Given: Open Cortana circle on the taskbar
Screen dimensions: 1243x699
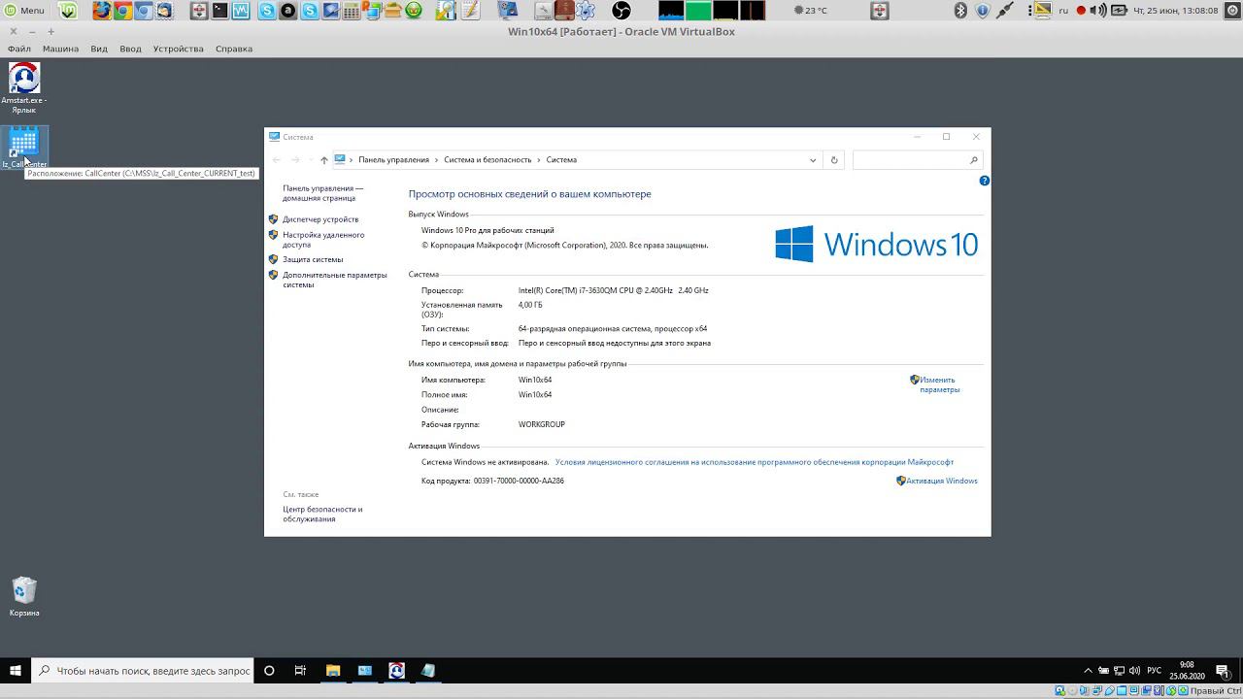Looking at the screenshot, I should click(x=269, y=670).
